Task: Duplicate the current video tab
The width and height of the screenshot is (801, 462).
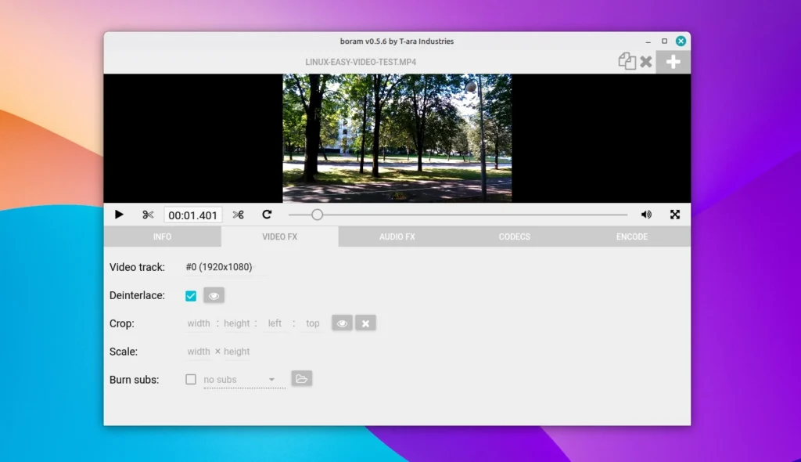Action: click(x=627, y=61)
